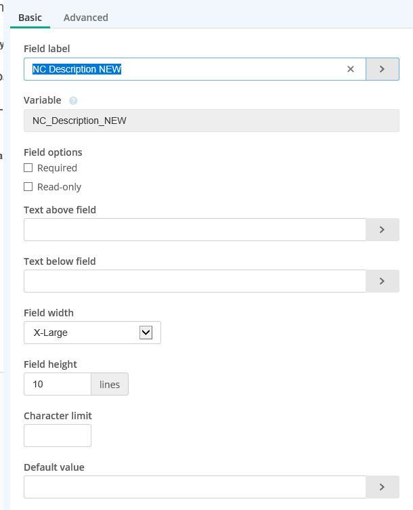Click the arrow button beside Text above field

(382, 230)
